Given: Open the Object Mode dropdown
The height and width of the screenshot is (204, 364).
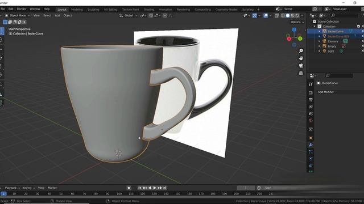Looking at the screenshot, I should pos(18,15).
